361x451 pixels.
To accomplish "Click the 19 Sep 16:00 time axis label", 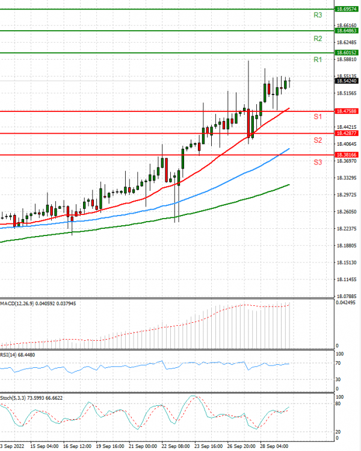I will (110, 446).
